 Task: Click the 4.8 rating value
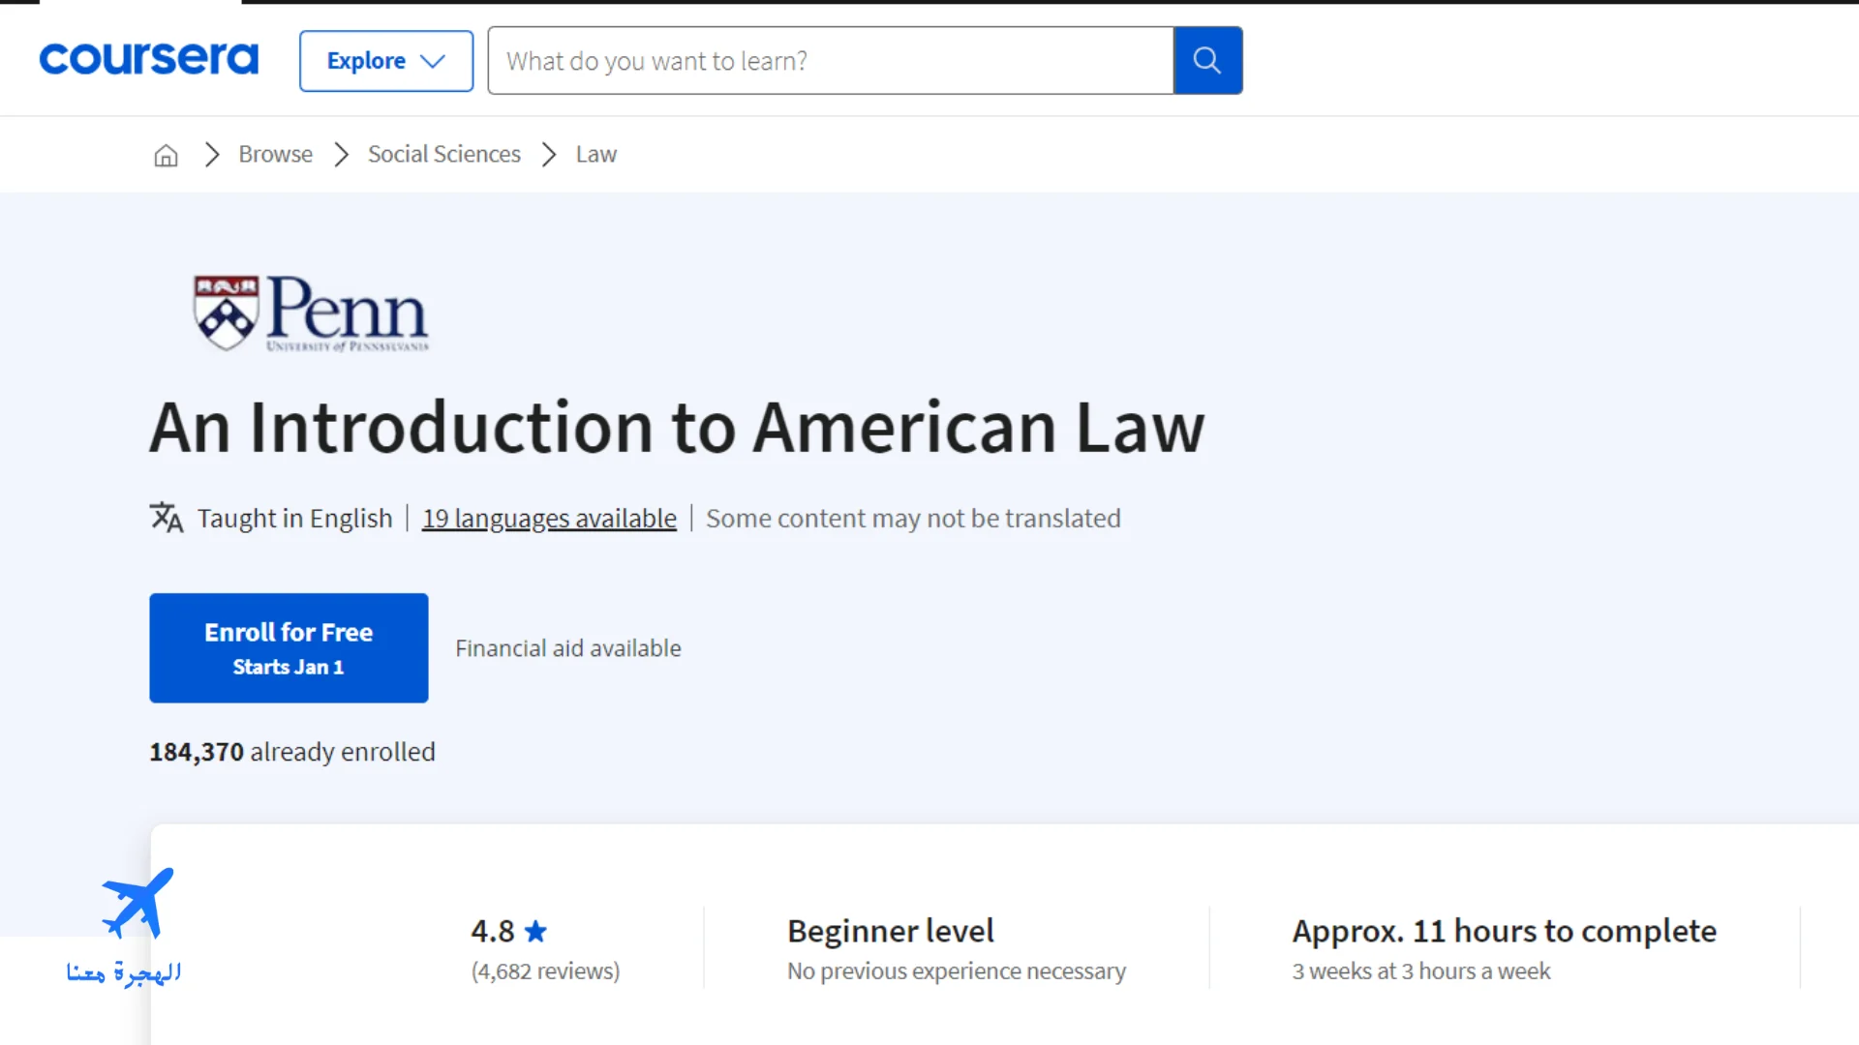click(x=493, y=931)
